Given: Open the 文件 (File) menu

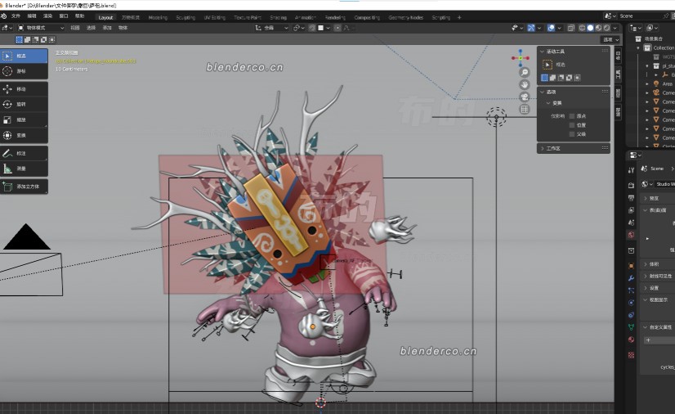Looking at the screenshot, I should [x=16, y=16].
